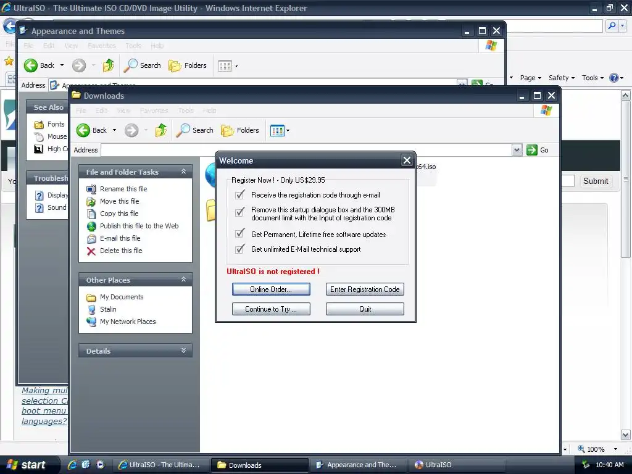Click the Back arrow icon in Downloads window
The height and width of the screenshot is (474, 632).
[x=83, y=130]
